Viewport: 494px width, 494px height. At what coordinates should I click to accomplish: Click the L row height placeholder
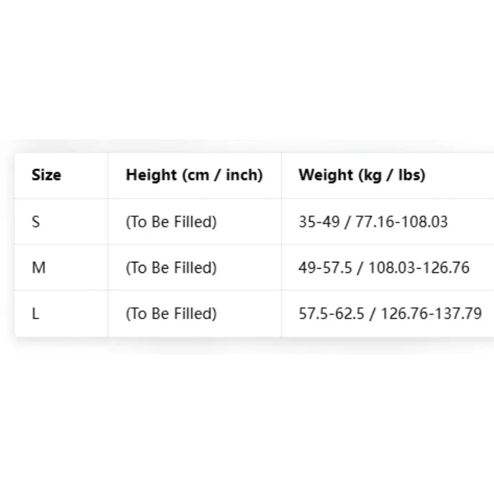point(171,314)
